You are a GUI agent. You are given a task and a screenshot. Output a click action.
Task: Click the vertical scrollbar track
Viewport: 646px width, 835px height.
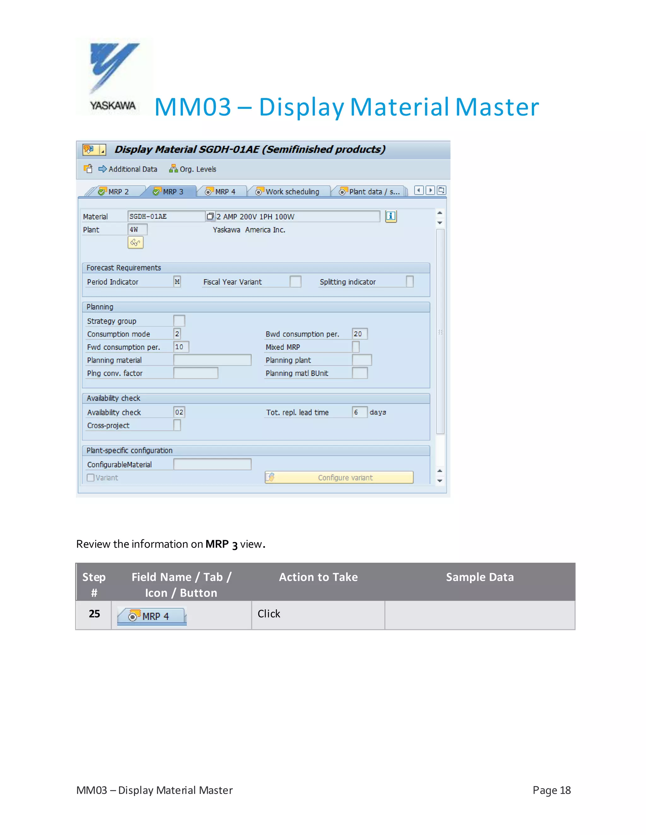click(440, 332)
